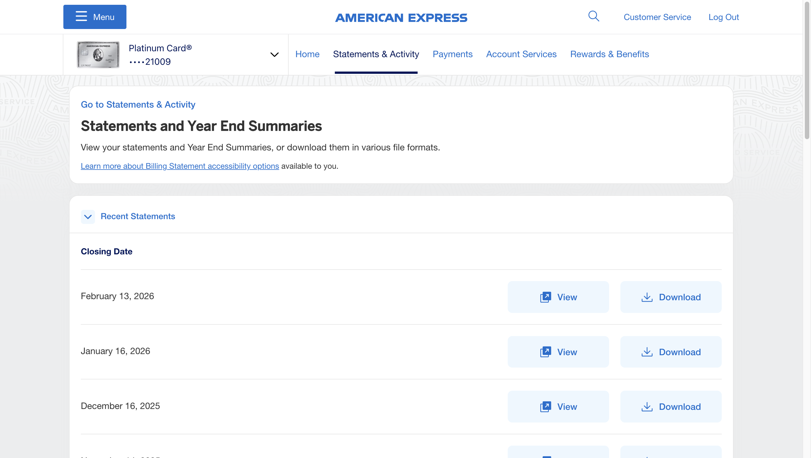The width and height of the screenshot is (811, 458).
Task: Open Billing Statement accessibility options link
Action: point(180,166)
